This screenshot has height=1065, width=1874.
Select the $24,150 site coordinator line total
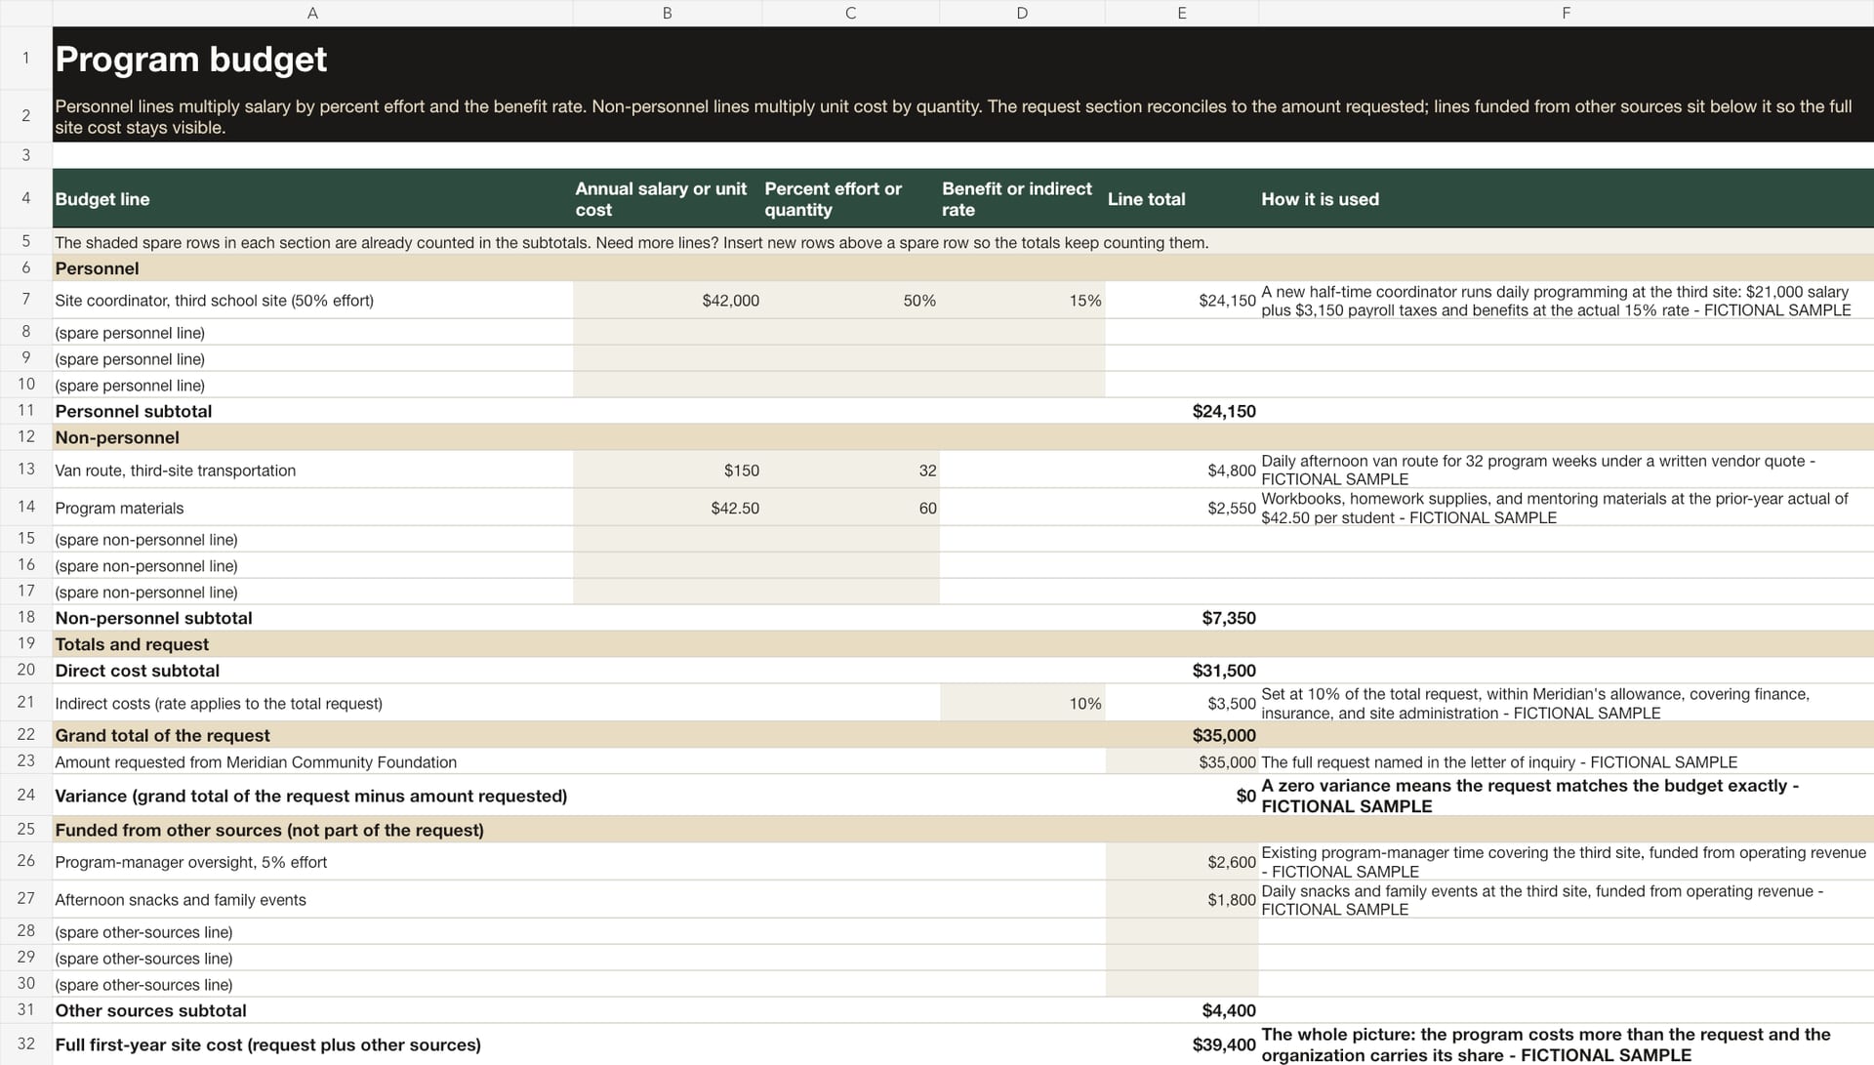[x=1182, y=301]
